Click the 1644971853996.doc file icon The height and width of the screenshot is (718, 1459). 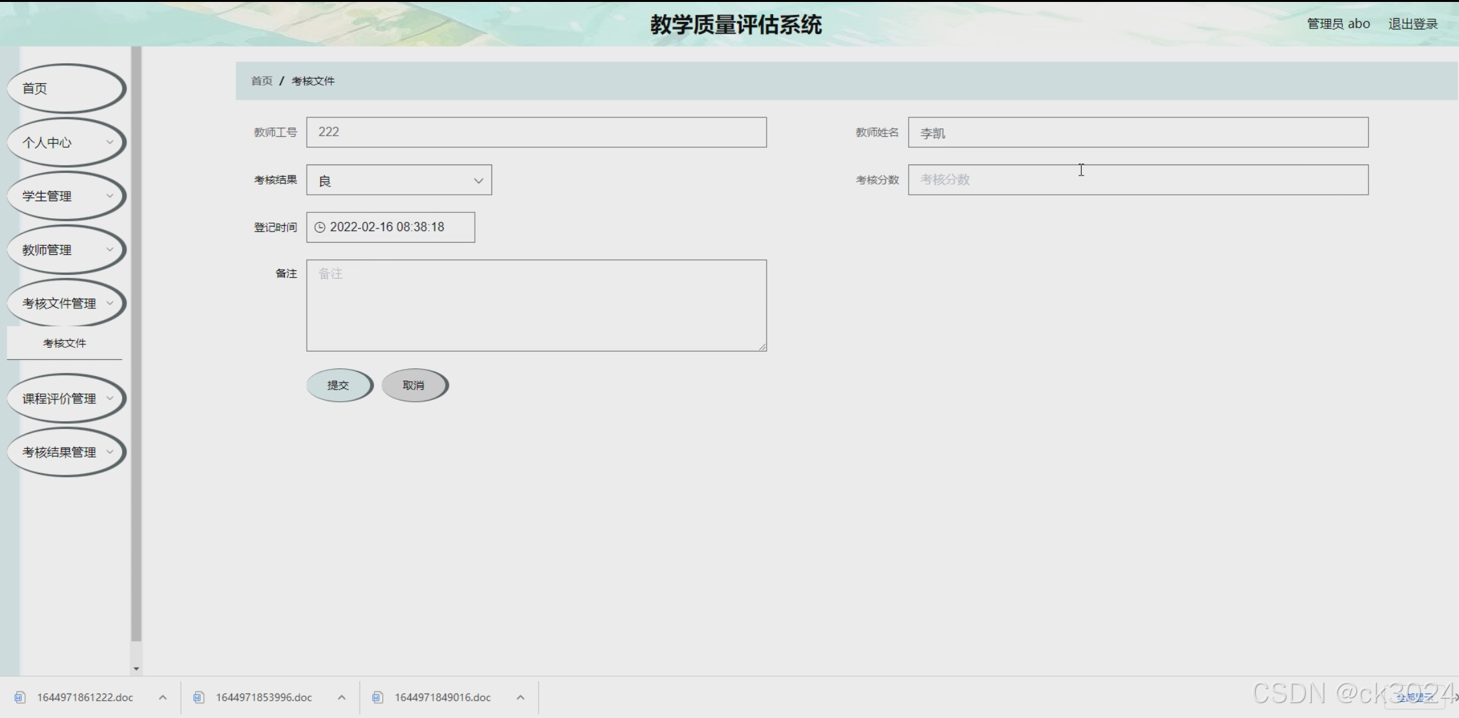coord(200,697)
